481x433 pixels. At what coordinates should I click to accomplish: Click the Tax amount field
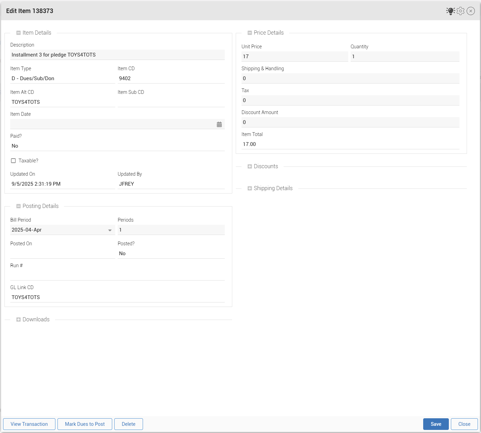tap(350, 100)
